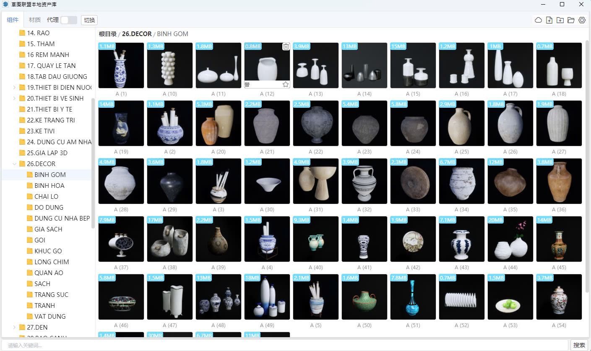Click the 26.DECOR breadcrumb link
This screenshot has width=591, height=351.
[x=136, y=34]
